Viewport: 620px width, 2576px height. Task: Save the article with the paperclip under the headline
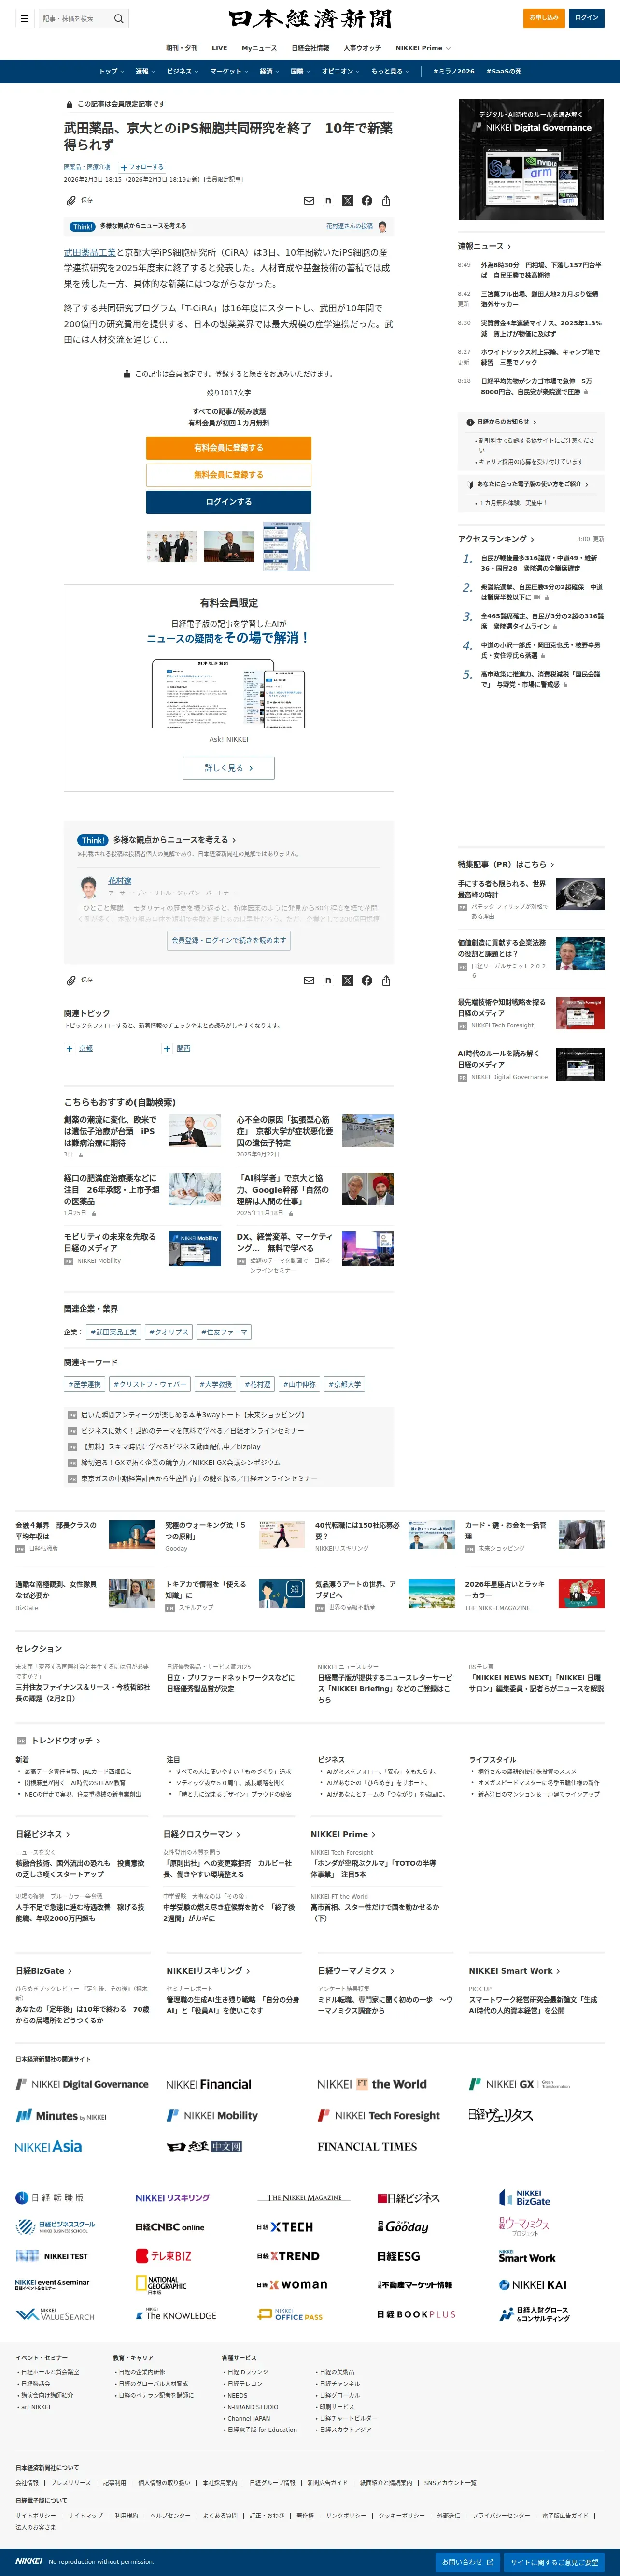click(x=71, y=201)
